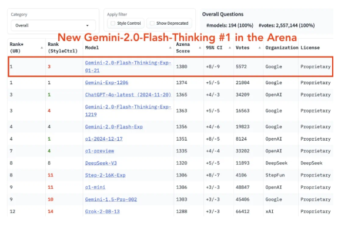
Task: Follow the Step-2-16K-Exp link
Action: coord(105,175)
